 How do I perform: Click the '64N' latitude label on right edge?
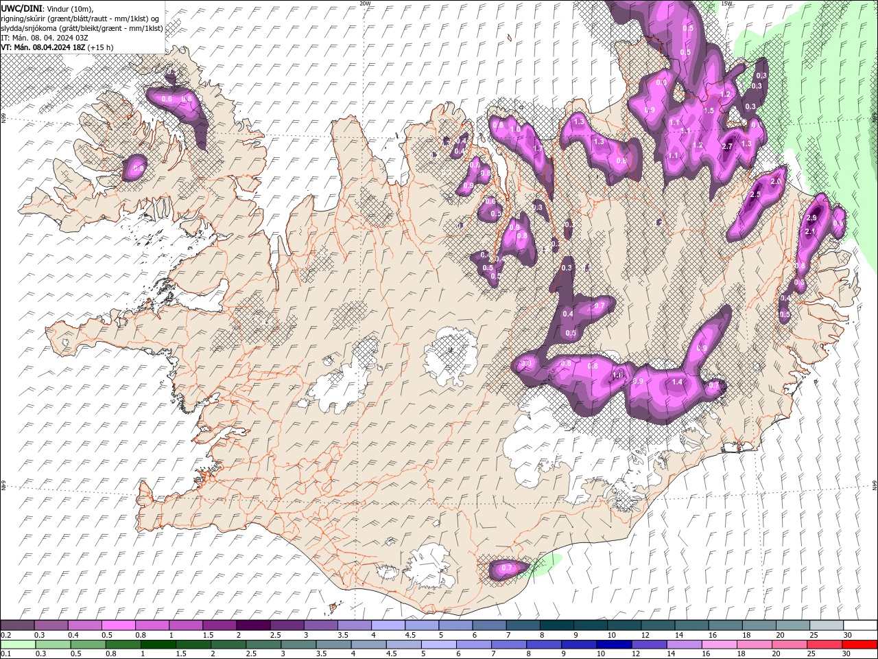coord(875,485)
